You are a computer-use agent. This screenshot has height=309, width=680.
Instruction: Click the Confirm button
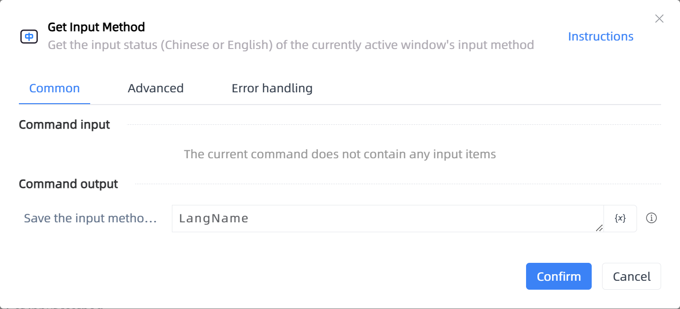pyautogui.click(x=559, y=276)
